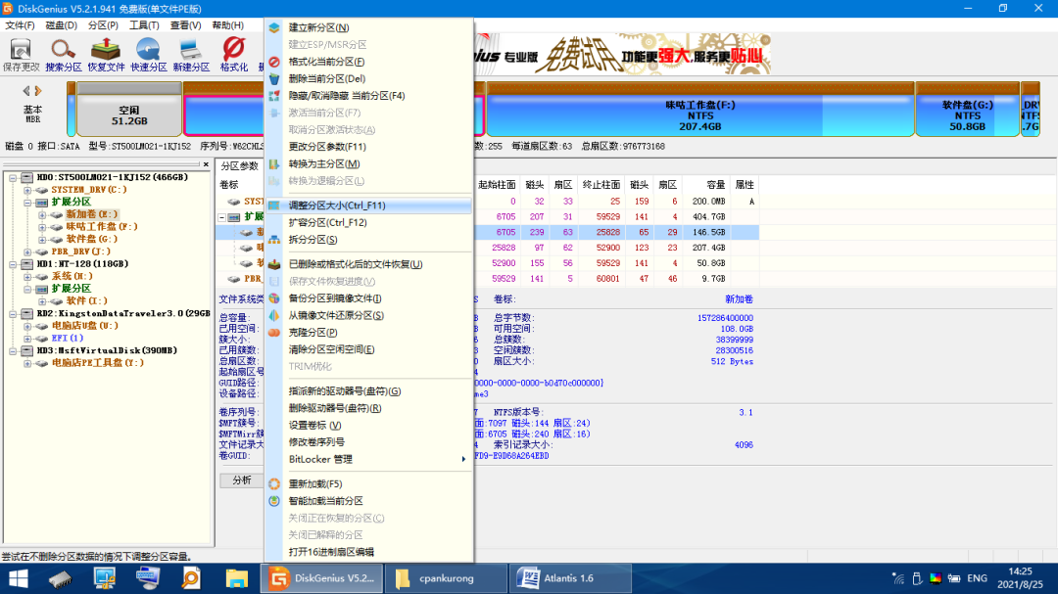
Task: Switch to the 分区参数 tab
Action: click(x=240, y=165)
